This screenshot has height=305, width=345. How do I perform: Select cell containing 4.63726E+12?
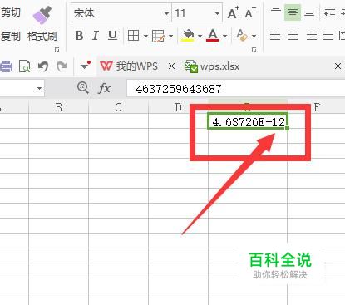coord(248,121)
